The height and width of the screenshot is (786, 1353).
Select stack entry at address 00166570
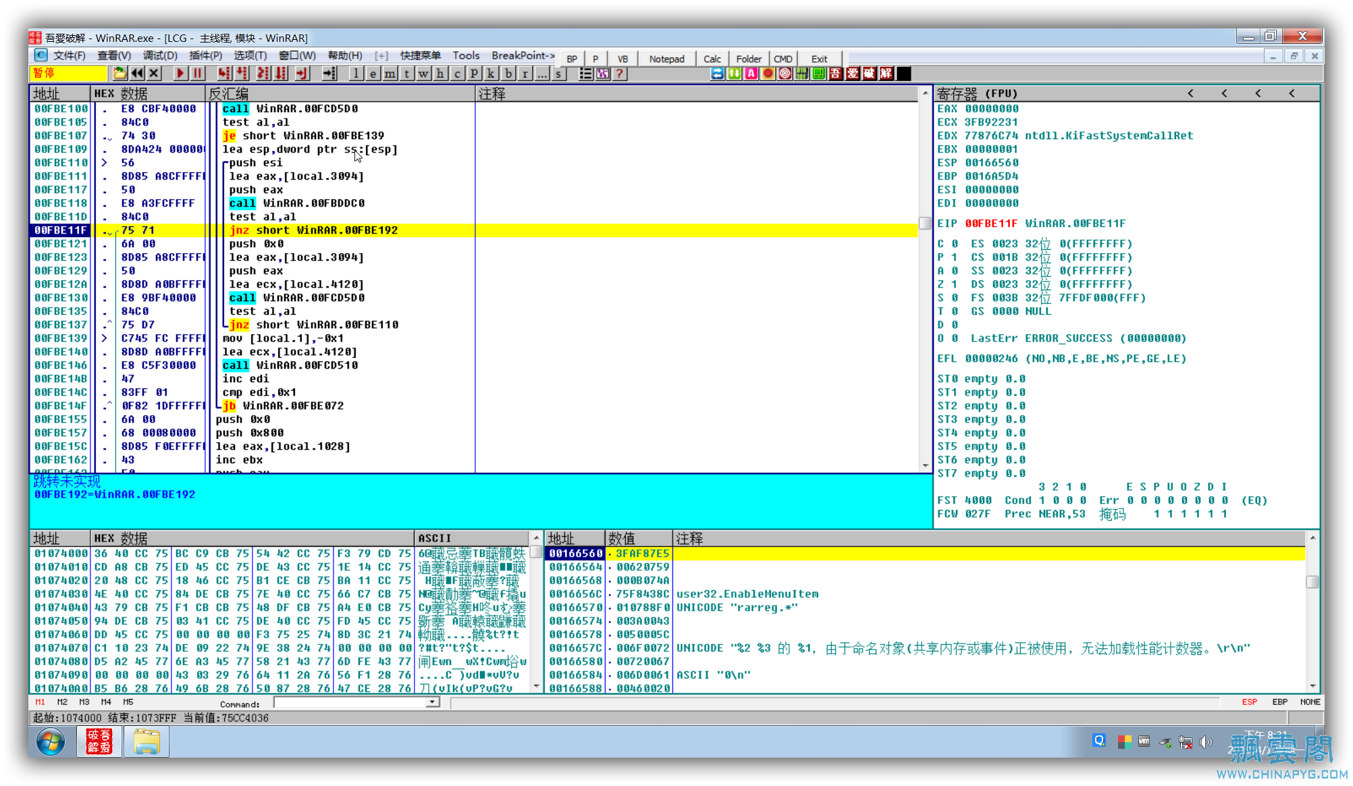pyautogui.click(x=925, y=608)
